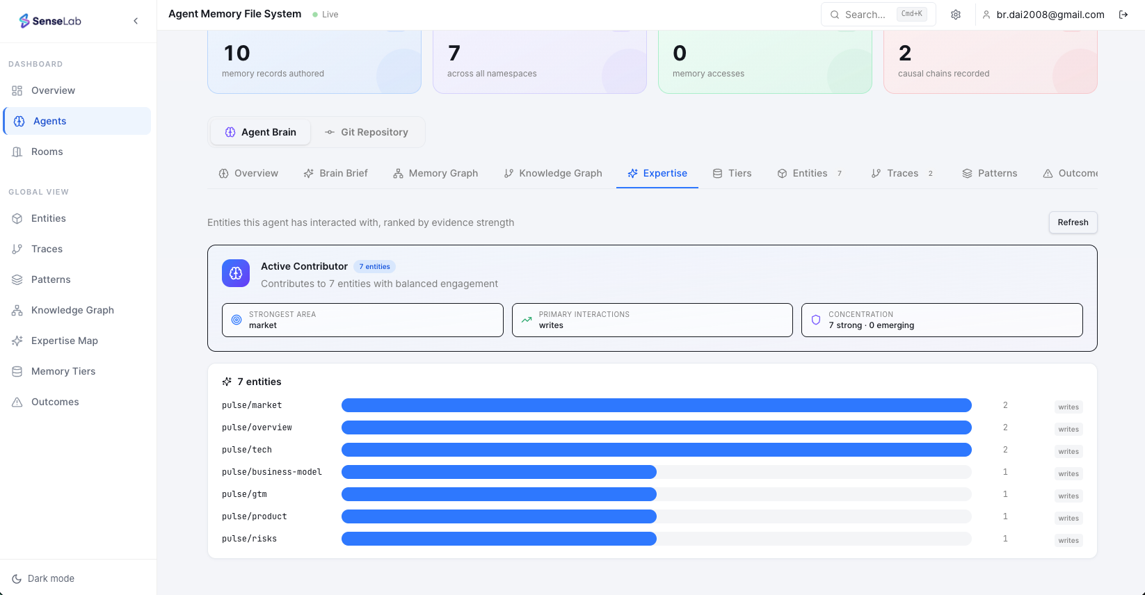This screenshot has height=595, width=1145.
Task: Open Rooms in the sidebar
Action: click(x=77, y=152)
